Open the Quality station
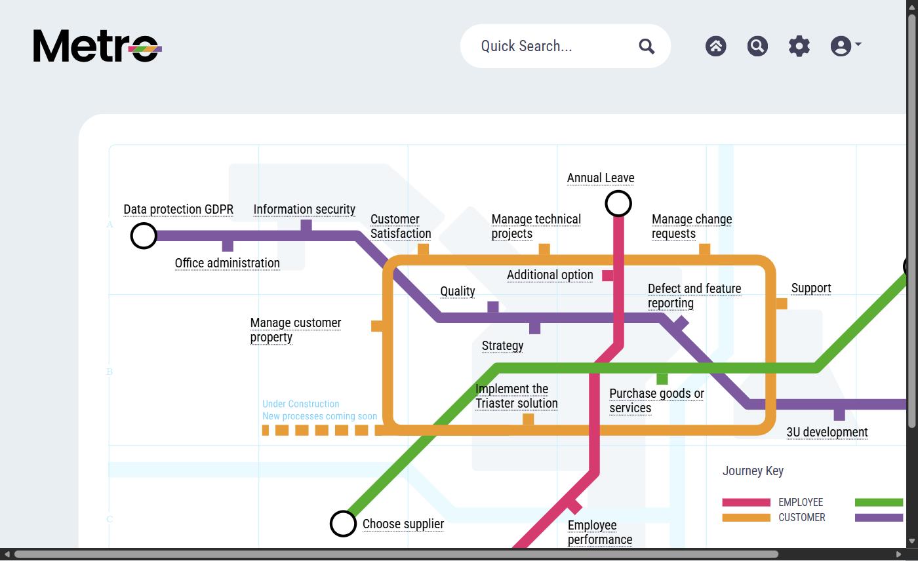The image size is (918, 561). [458, 292]
